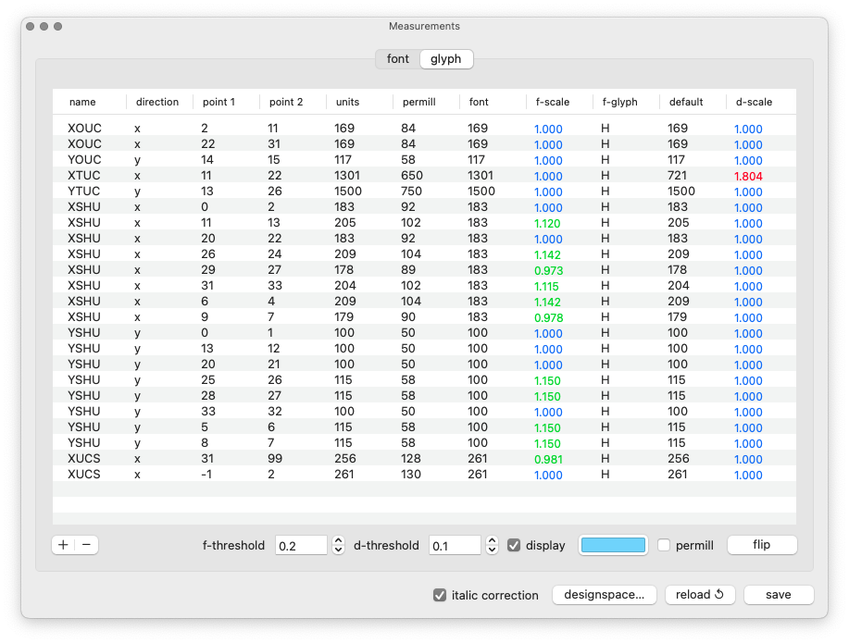This screenshot has height=643, width=849.
Task: Click the reload button with arrow icon
Action: tap(700, 595)
